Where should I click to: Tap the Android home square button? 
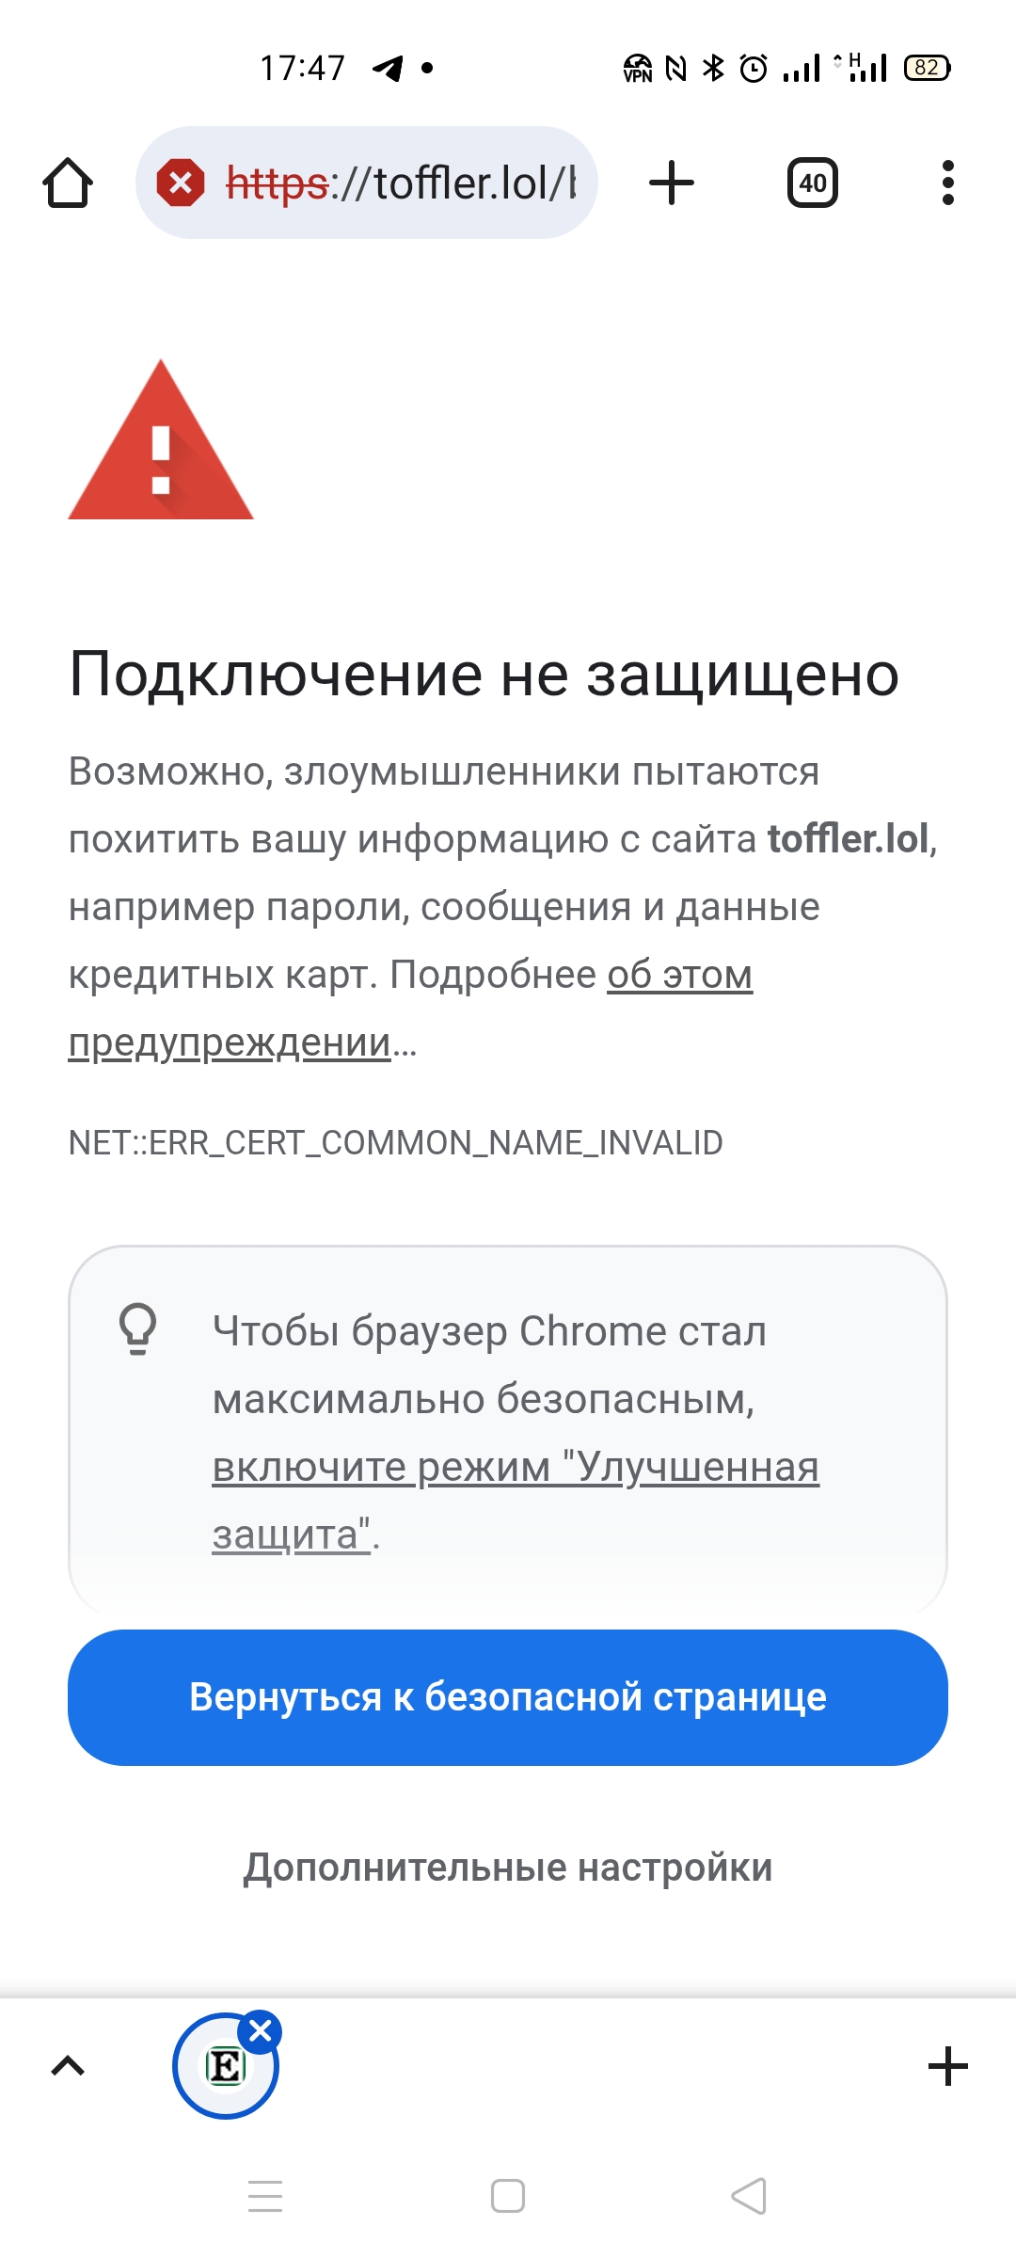(x=508, y=2196)
